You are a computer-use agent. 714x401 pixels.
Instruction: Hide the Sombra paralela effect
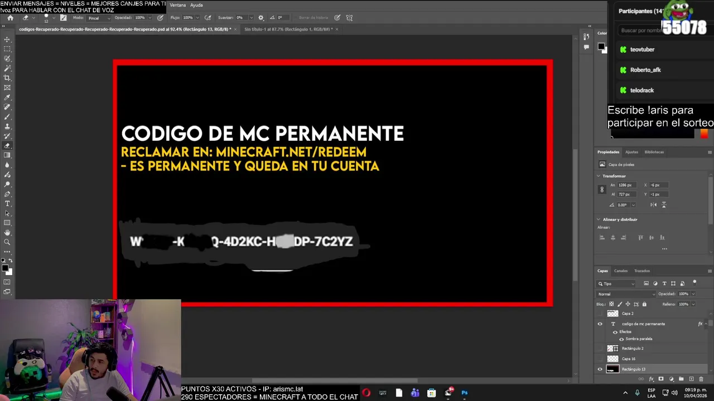coord(621,339)
